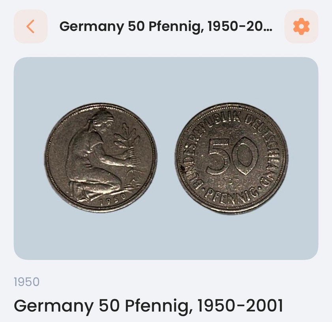
Task: Tap the mint mark beneath the 50 numeral
Action: 232,181
